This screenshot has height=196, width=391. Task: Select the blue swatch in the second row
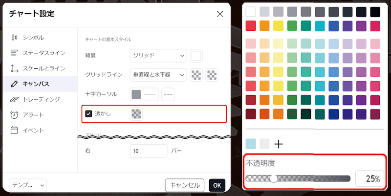click(334, 26)
